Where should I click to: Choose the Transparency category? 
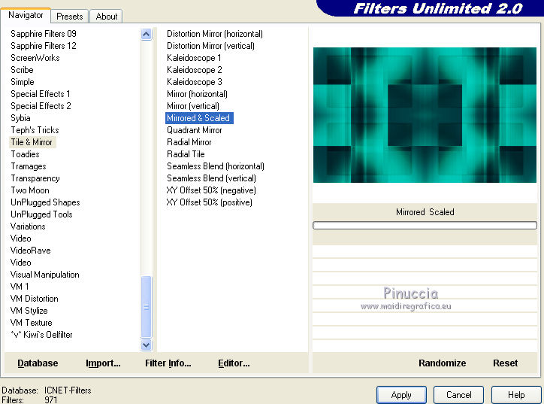coord(35,178)
